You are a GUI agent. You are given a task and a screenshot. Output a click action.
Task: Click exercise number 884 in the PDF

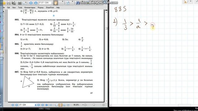click(17, 35)
